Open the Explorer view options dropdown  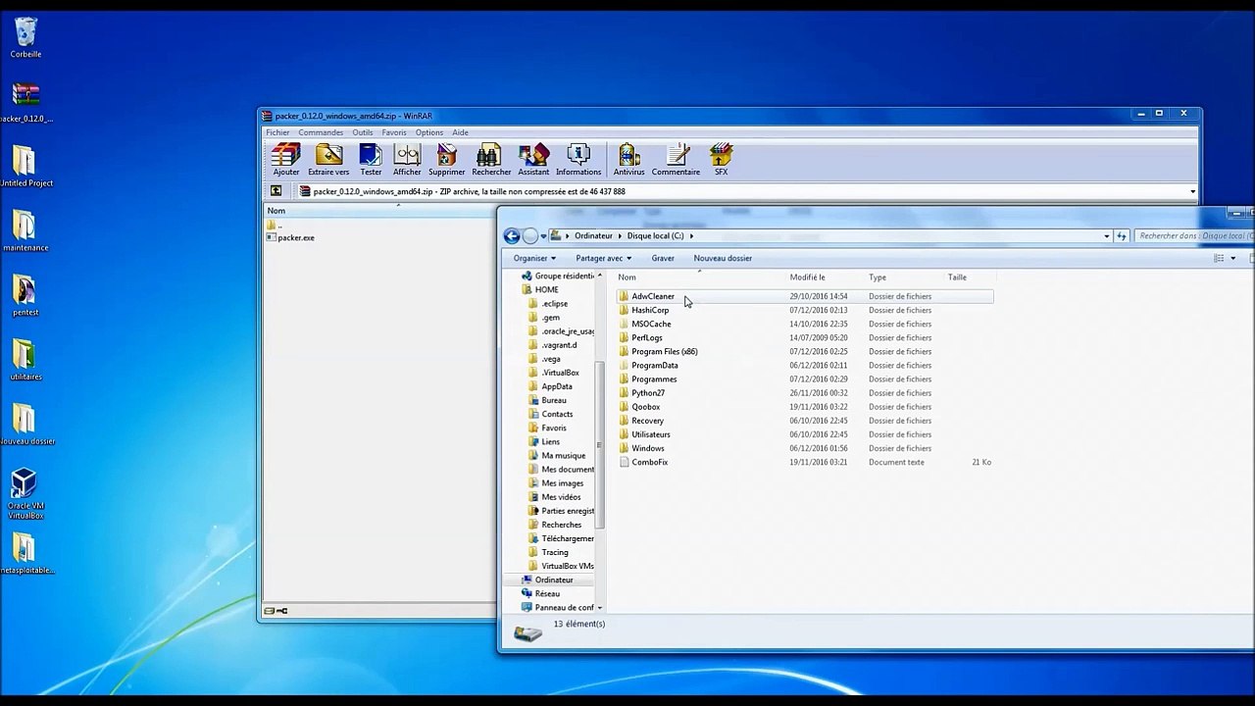[1233, 258]
